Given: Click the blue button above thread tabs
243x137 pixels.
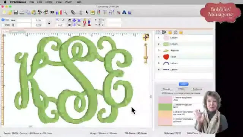Looking at the screenshot, I should click(x=184, y=84).
